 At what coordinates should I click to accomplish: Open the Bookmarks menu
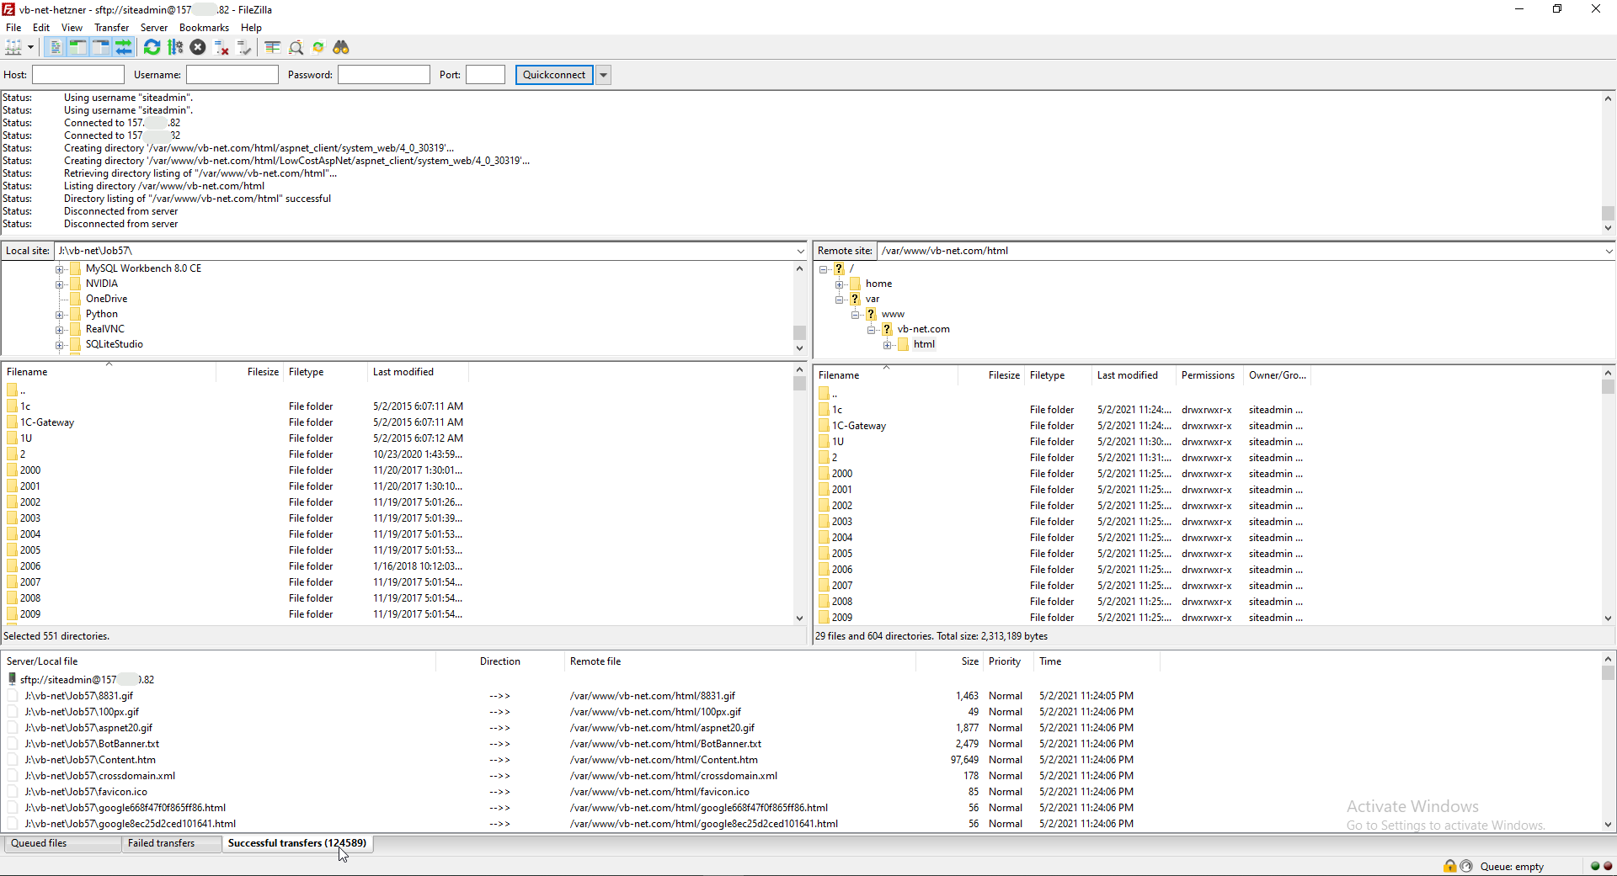(204, 28)
